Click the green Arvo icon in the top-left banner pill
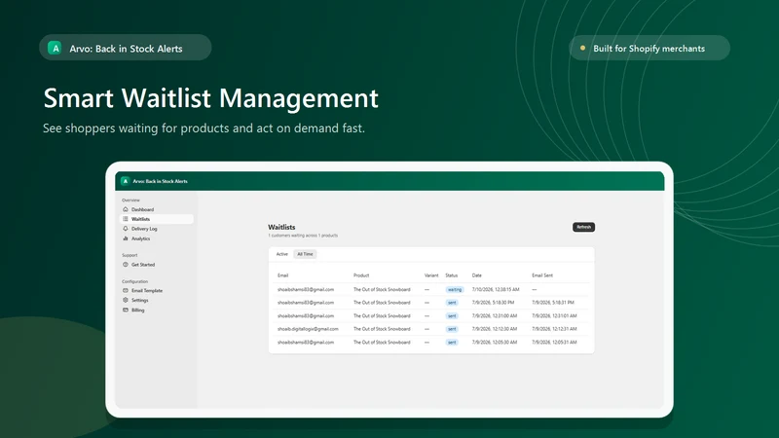The image size is (779, 438). pyautogui.click(x=55, y=48)
